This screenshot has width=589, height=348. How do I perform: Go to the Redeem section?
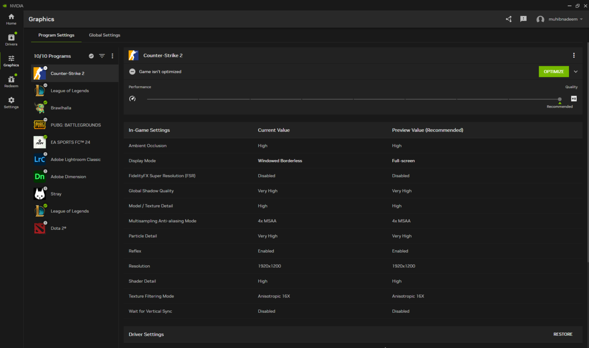point(11,82)
